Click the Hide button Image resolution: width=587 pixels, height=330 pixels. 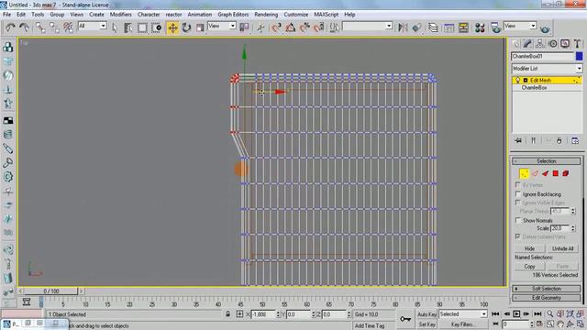[529, 248]
